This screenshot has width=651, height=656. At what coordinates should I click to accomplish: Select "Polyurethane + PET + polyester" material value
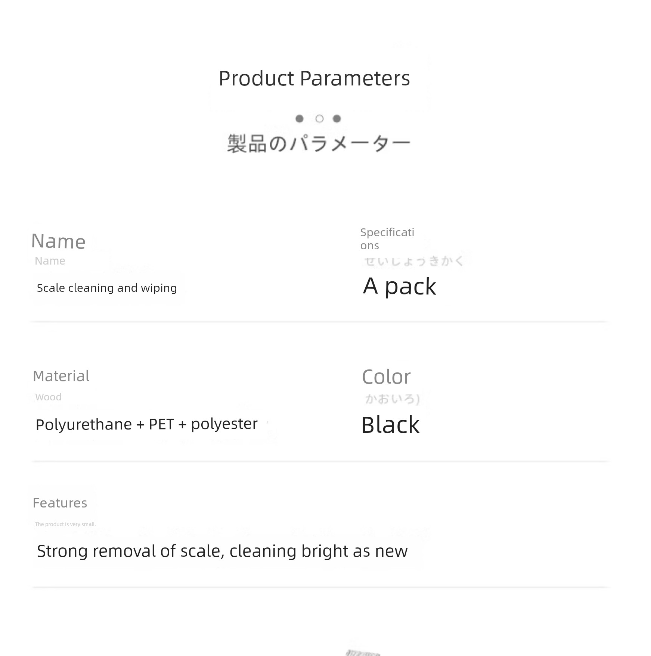146,424
